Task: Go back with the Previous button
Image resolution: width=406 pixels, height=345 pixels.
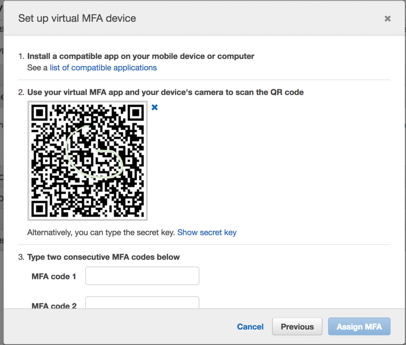Action: tap(297, 327)
